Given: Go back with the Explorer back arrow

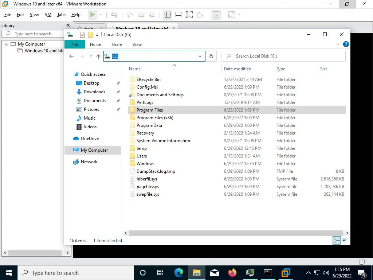Looking at the screenshot, I should click(71, 57).
